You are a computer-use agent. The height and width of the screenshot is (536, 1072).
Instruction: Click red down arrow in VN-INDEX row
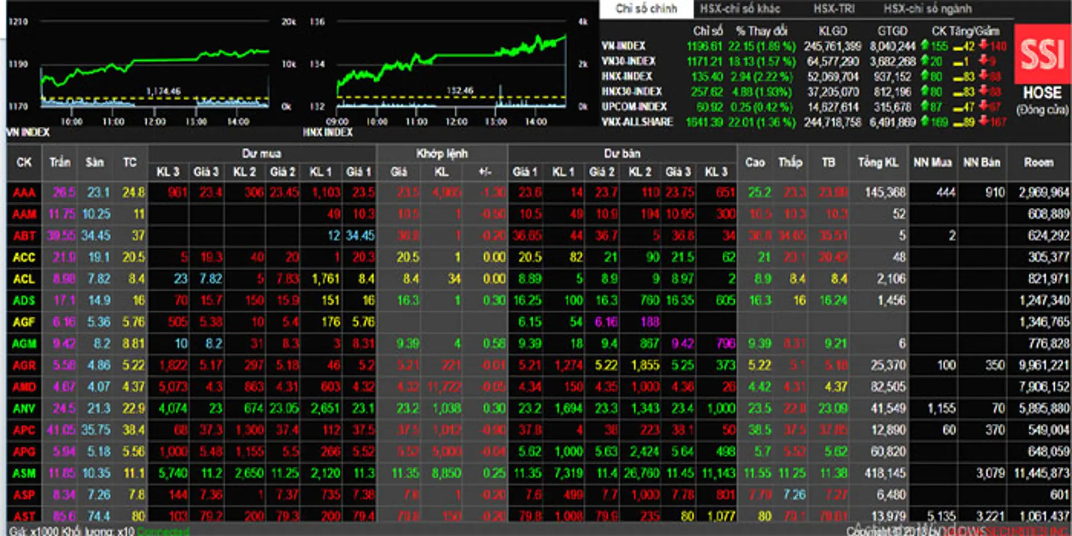(x=983, y=46)
